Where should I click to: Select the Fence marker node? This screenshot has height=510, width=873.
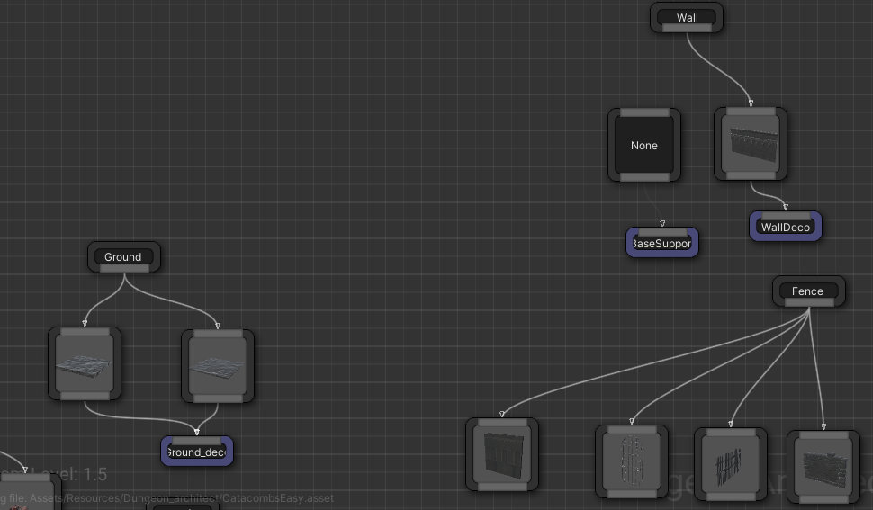tap(808, 291)
